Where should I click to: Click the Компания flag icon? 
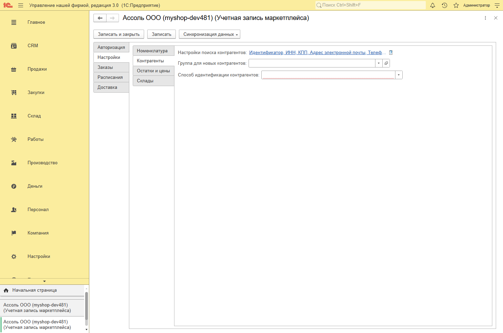[14, 233]
